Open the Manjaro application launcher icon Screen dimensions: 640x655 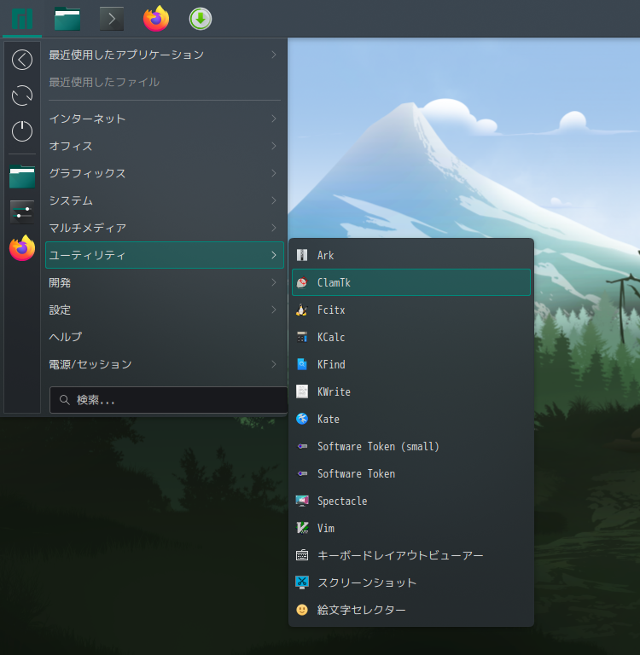pyautogui.click(x=22, y=19)
